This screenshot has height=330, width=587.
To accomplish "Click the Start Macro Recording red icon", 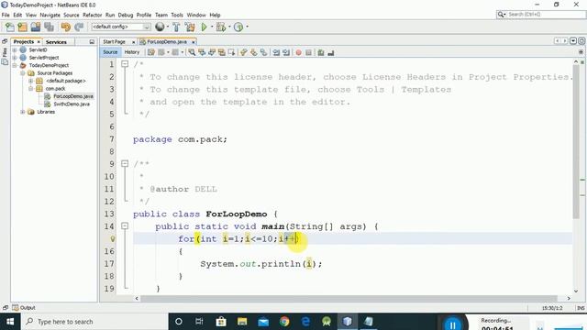I will (x=298, y=53).
